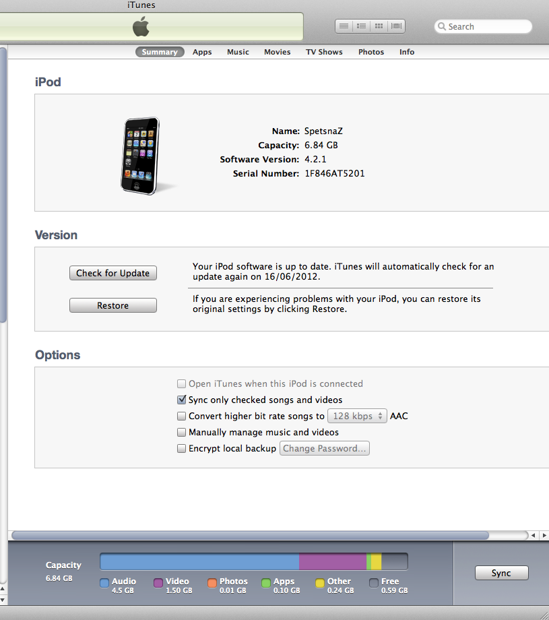549x620 pixels.
Task: Open the Movies tab
Action: tap(277, 52)
